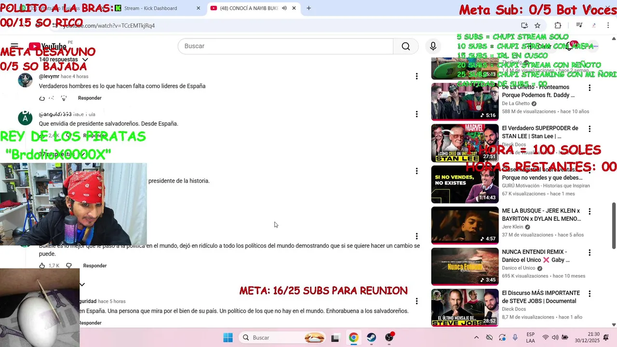Viewport: 617px width, 347px height.
Task: Open De La Ghetto Fronteamos video thumbnail
Action: coord(465,102)
